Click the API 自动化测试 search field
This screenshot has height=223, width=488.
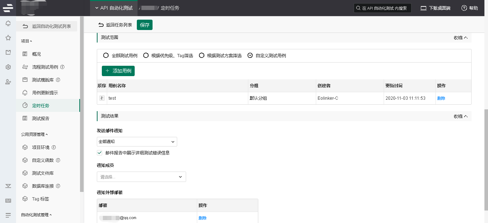[382, 8]
